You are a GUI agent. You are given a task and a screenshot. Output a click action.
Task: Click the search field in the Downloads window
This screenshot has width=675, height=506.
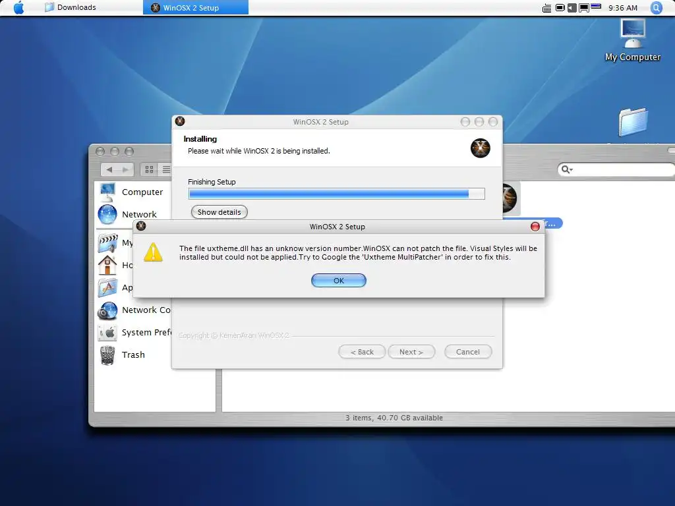[x=616, y=169]
